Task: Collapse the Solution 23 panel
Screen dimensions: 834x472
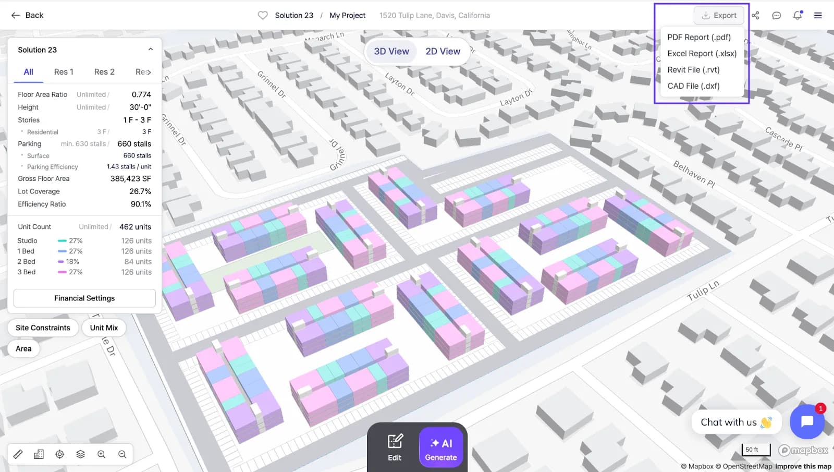Action: [x=151, y=50]
